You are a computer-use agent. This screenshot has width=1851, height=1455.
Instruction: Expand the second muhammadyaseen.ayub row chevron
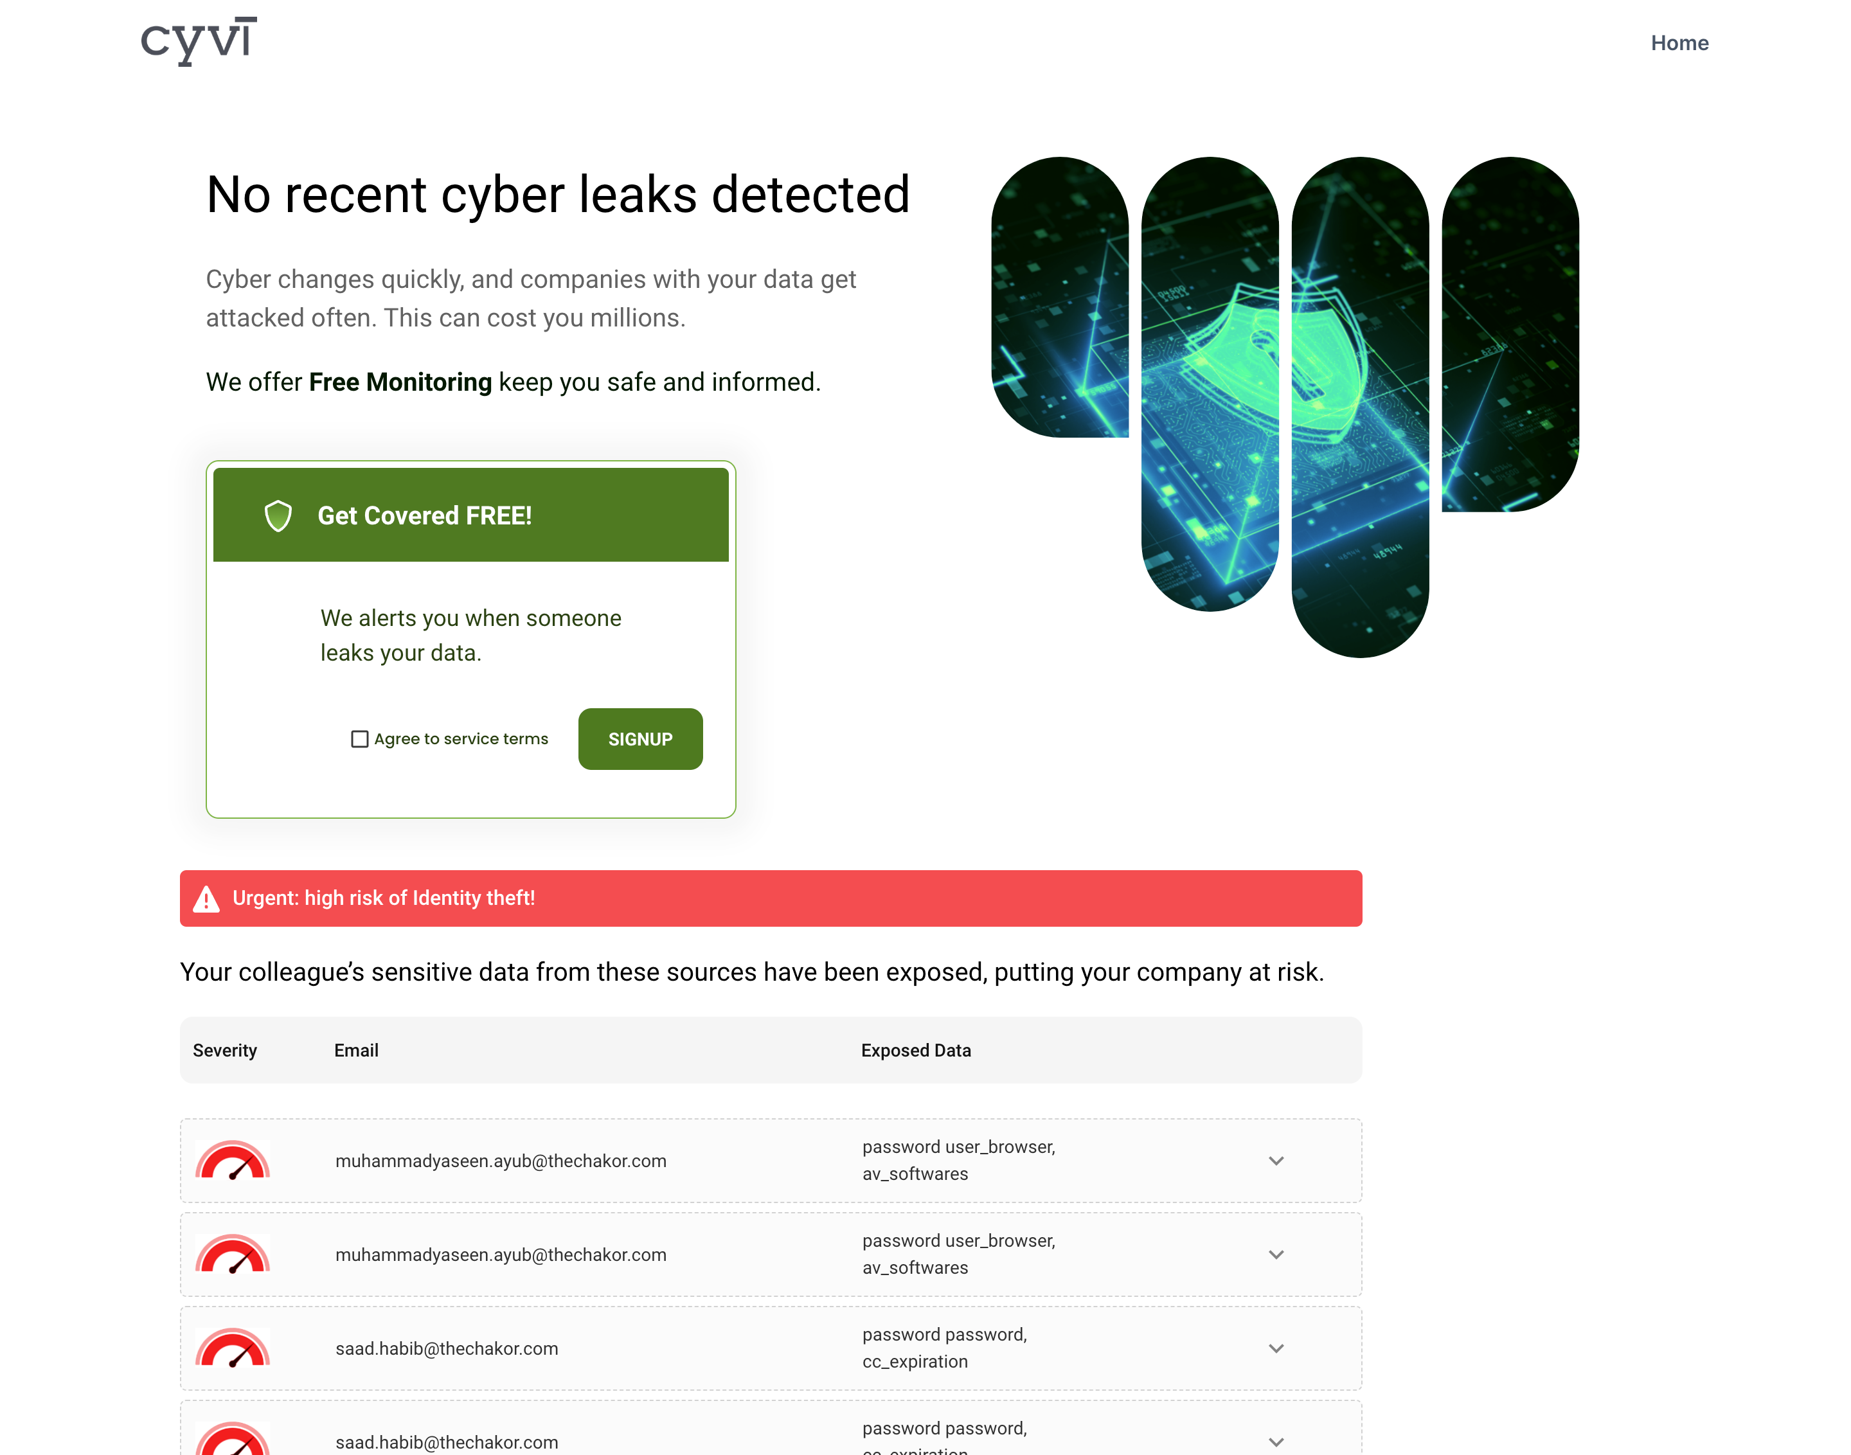click(x=1275, y=1254)
